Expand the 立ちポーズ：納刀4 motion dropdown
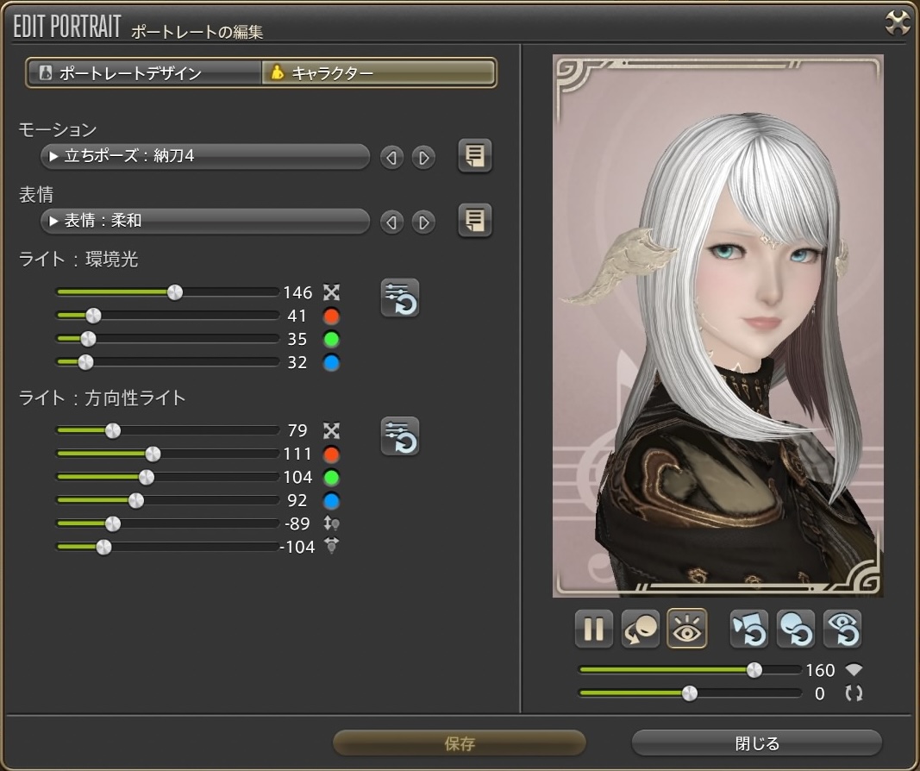This screenshot has width=920, height=771. [205, 157]
